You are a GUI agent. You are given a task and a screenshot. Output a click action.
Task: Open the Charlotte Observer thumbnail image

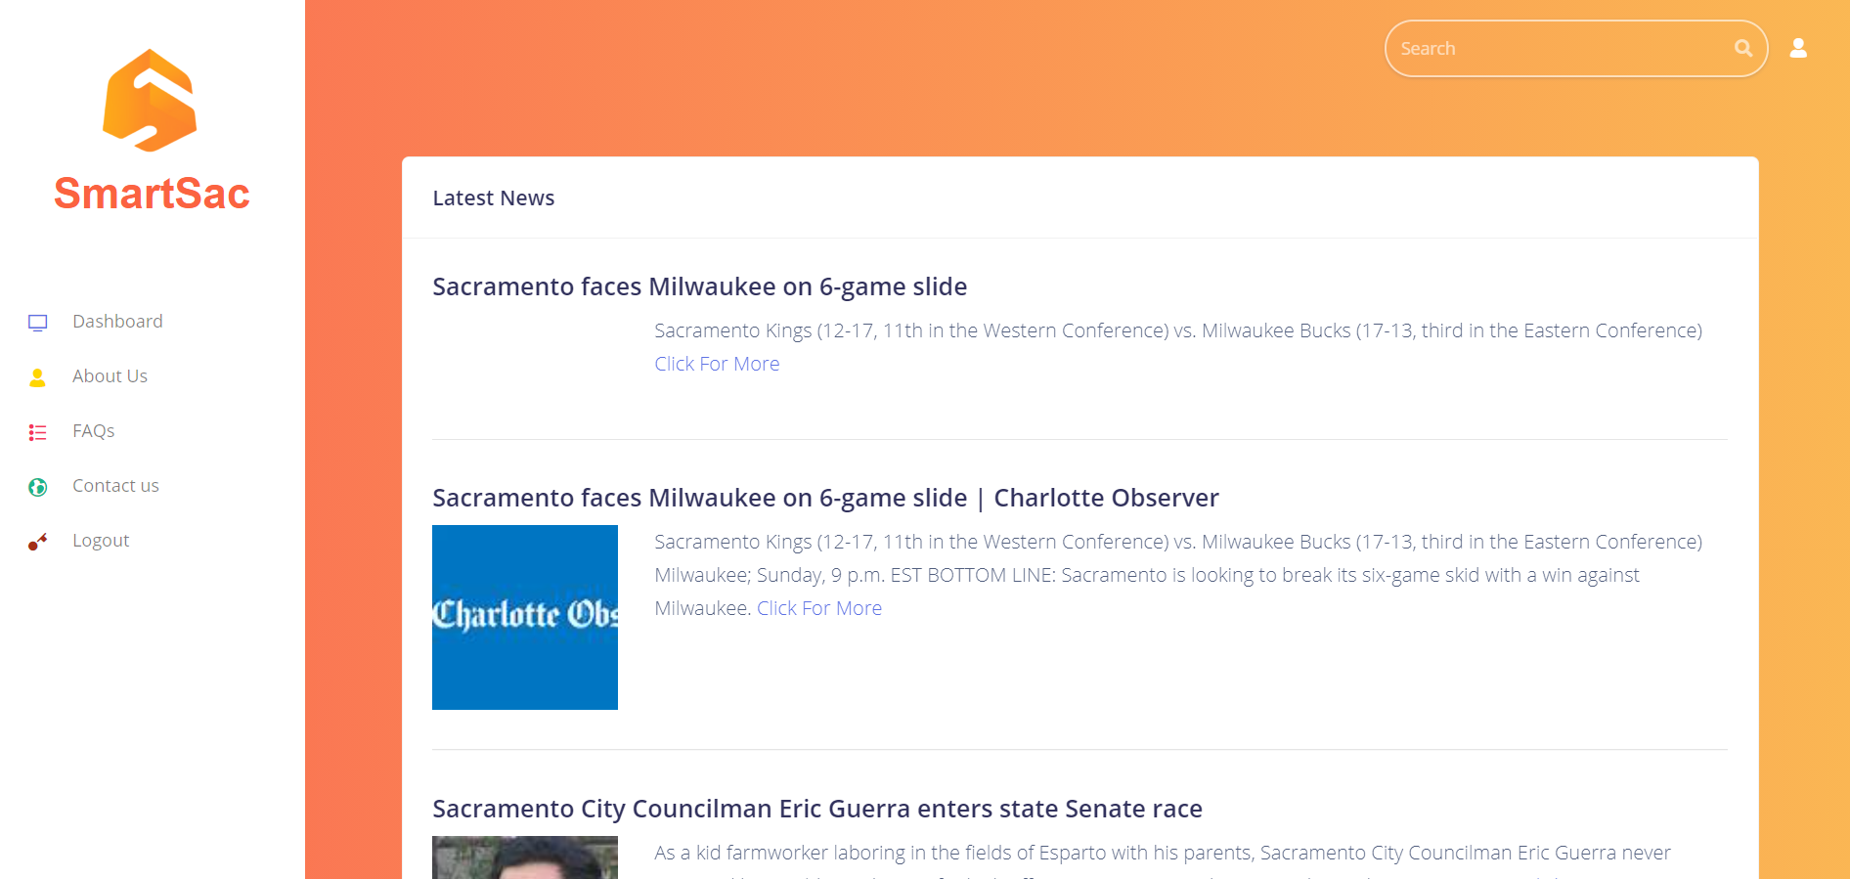pyautogui.click(x=525, y=617)
